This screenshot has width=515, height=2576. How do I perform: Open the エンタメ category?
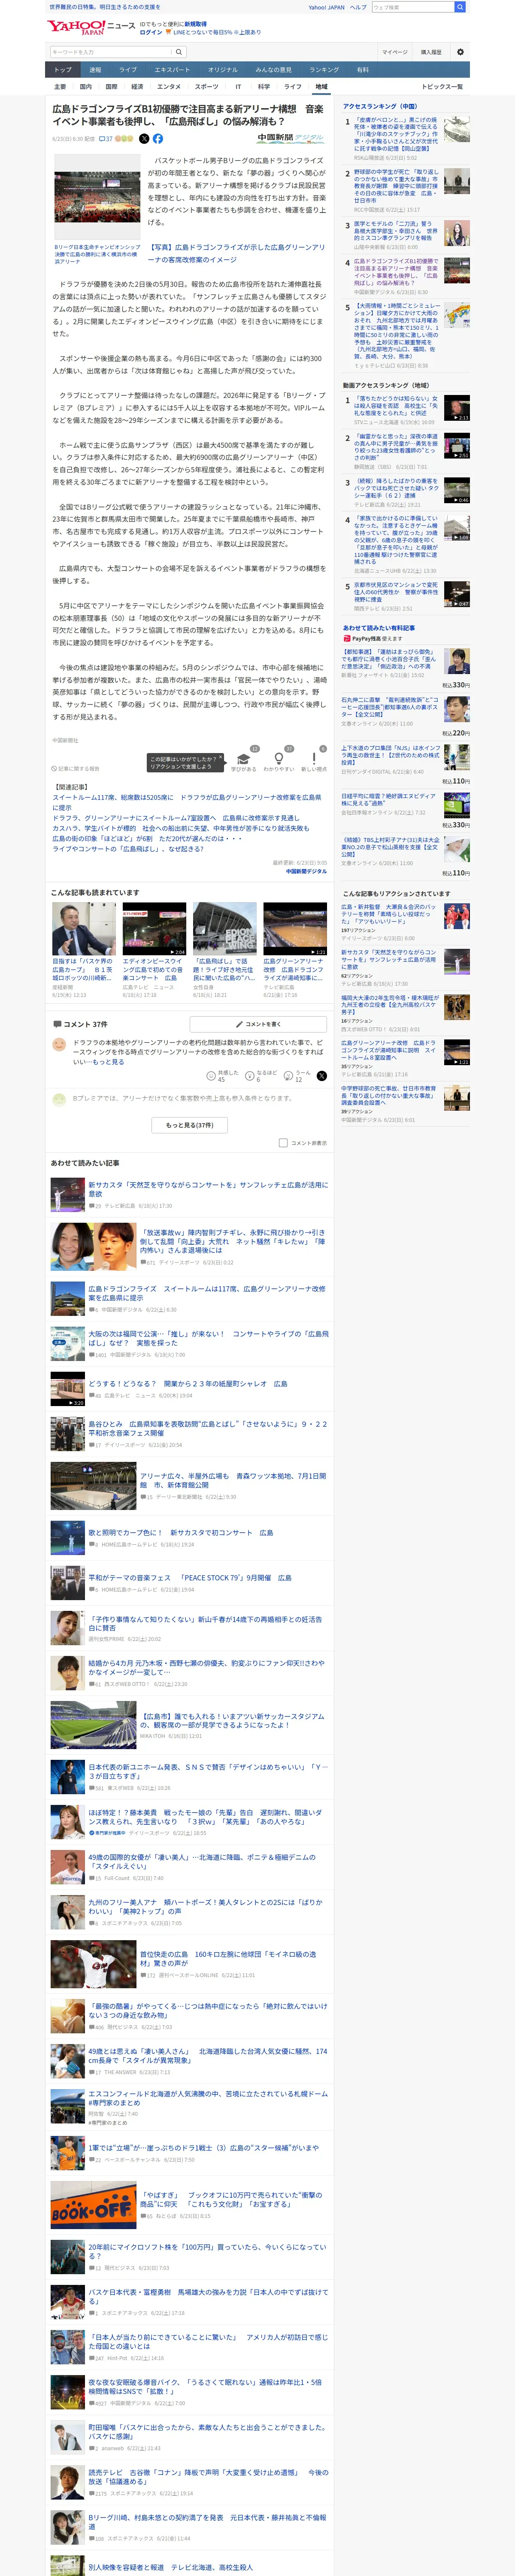(170, 87)
